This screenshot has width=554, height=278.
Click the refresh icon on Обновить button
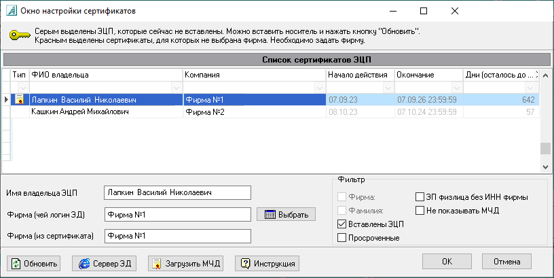pos(16,263)
